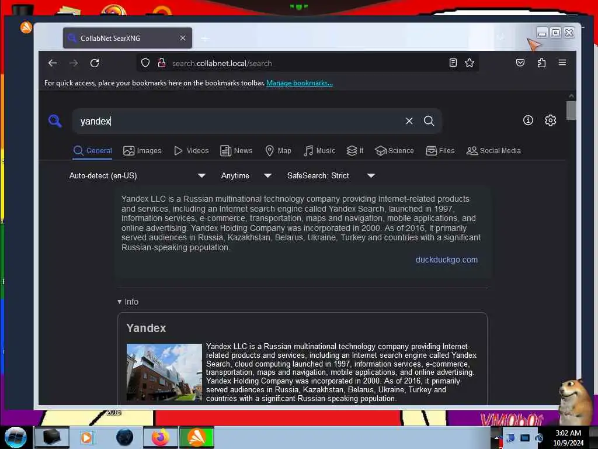Bookmark this page with the star
This screenshot has width=598, height=449.
click(470, 63)
